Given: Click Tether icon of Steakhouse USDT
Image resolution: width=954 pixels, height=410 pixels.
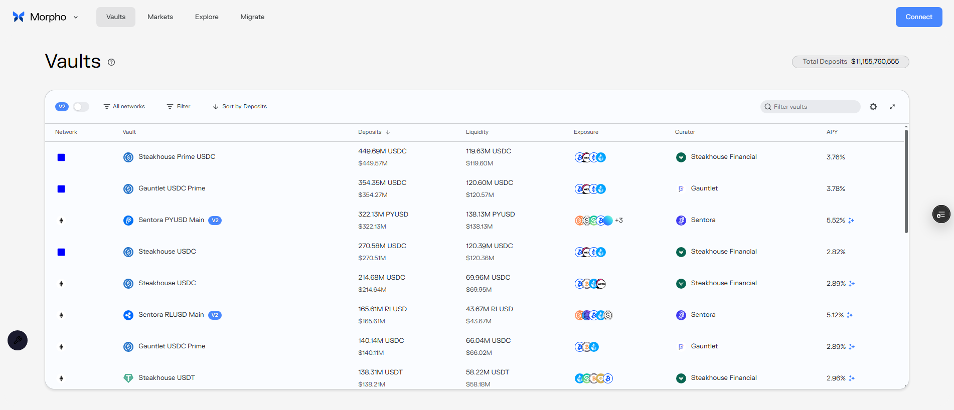Looking at the screenshot, I should [x=128, y=378].
